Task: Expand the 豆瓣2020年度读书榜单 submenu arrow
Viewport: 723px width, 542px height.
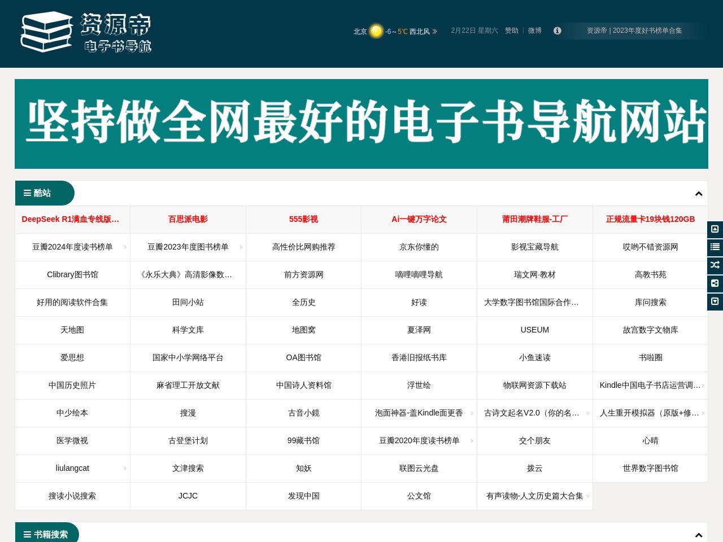Action: coord(472,441)
